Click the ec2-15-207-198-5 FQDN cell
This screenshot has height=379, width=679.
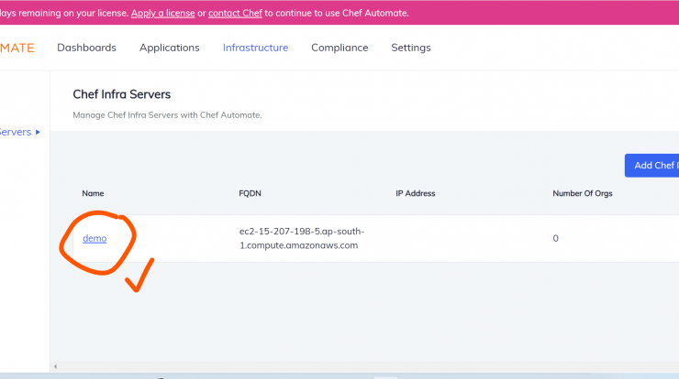[302, 238]
